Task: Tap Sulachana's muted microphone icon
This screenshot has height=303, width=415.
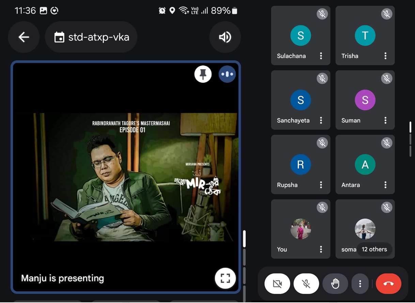Action: [322, 14]
